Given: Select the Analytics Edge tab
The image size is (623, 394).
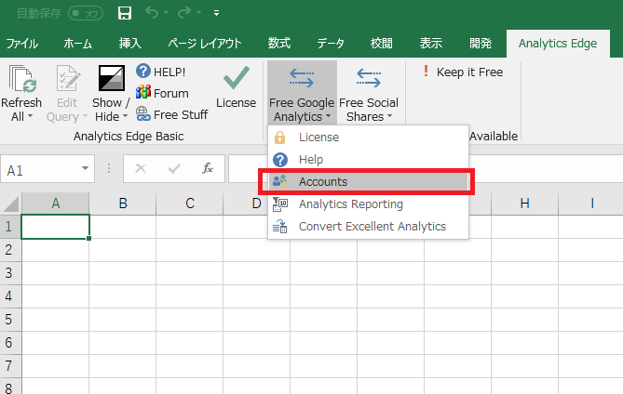Looking at the screenshot, I should click(x=558, y=43).
